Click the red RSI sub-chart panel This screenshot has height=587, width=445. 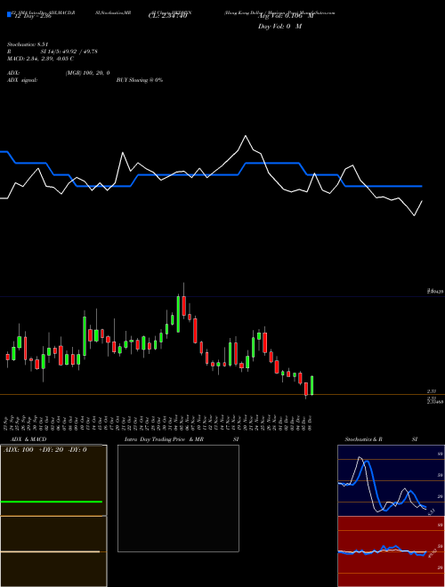391,551
